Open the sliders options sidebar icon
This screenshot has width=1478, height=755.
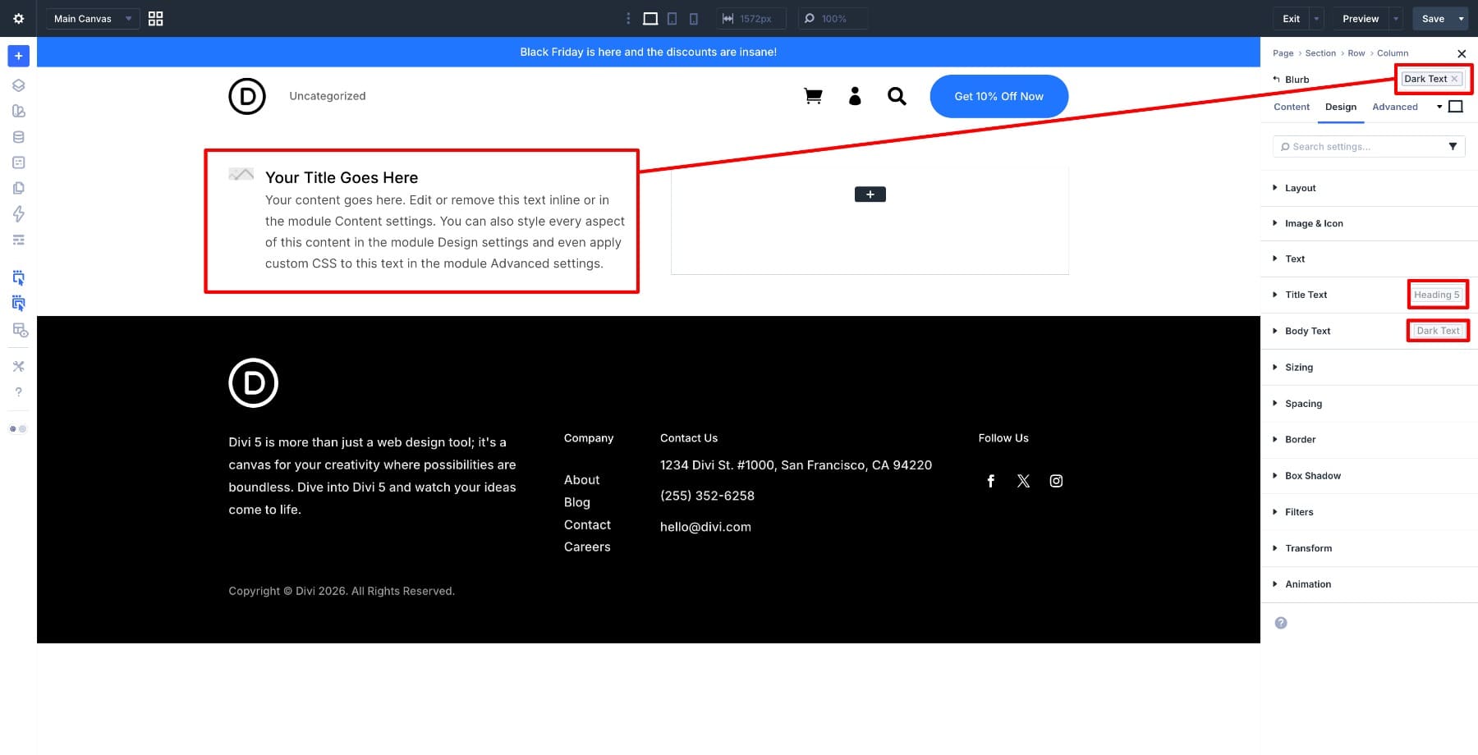click(x=18, y=240)
